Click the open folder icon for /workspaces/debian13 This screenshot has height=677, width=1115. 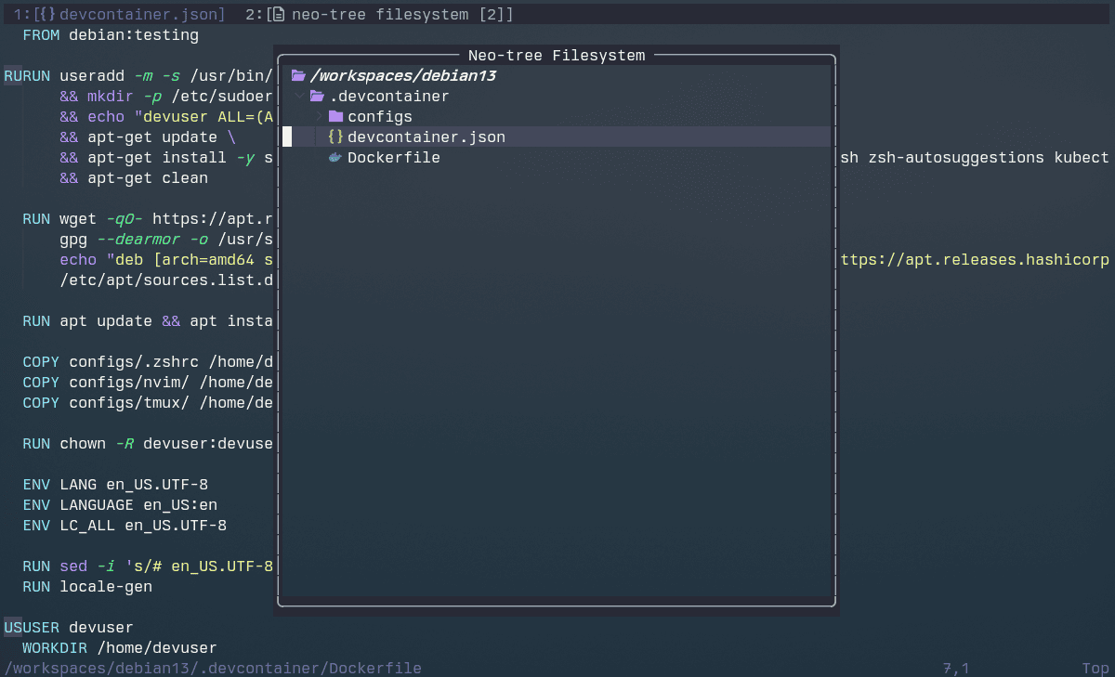(x=298, y=76)
